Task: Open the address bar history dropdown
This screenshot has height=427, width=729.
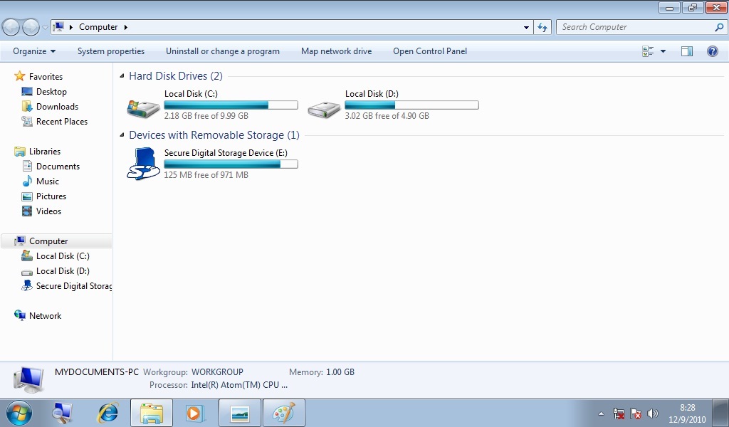Action: coord(526,27)
